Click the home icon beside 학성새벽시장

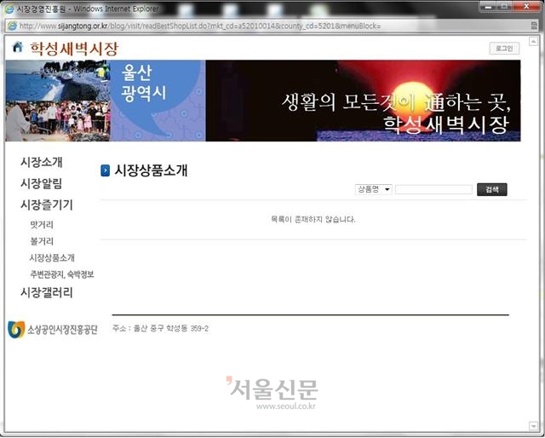(x=17, y=48)
